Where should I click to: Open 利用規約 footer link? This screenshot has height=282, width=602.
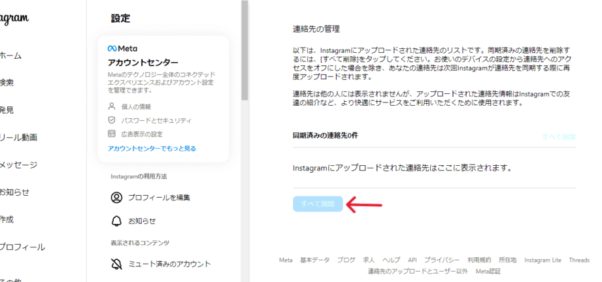click(x=479, y=260)
